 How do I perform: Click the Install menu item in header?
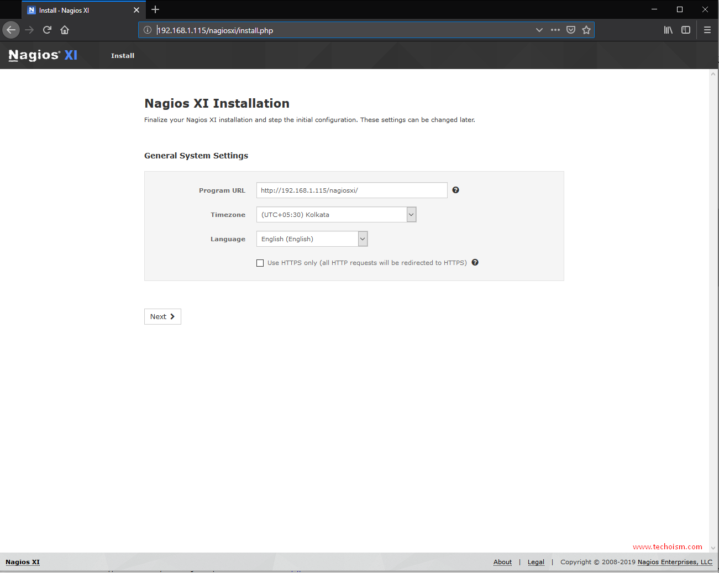[x=123, y=56]
